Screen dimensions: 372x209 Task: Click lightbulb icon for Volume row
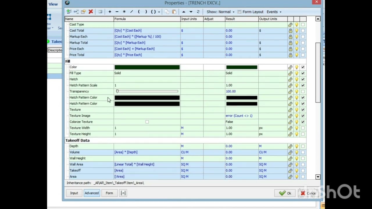click(x=296, y=152)
